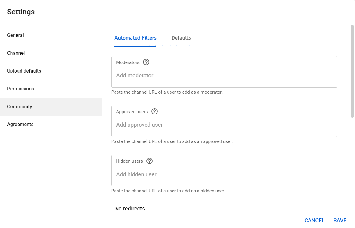Open Channel settings section

[51, 53]
